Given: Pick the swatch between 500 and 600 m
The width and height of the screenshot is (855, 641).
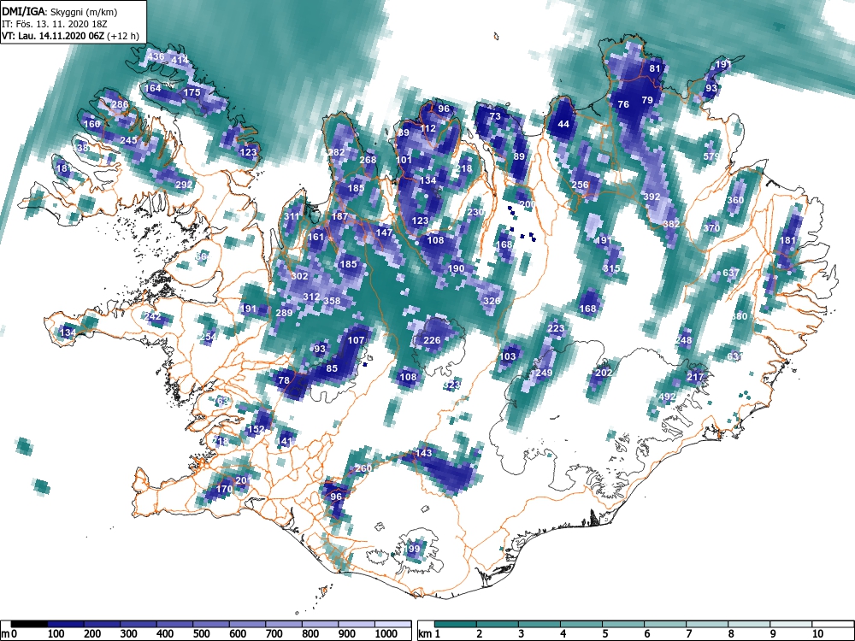Looking at the screenshot, I should pyautogui.click(x=211, y=624).
